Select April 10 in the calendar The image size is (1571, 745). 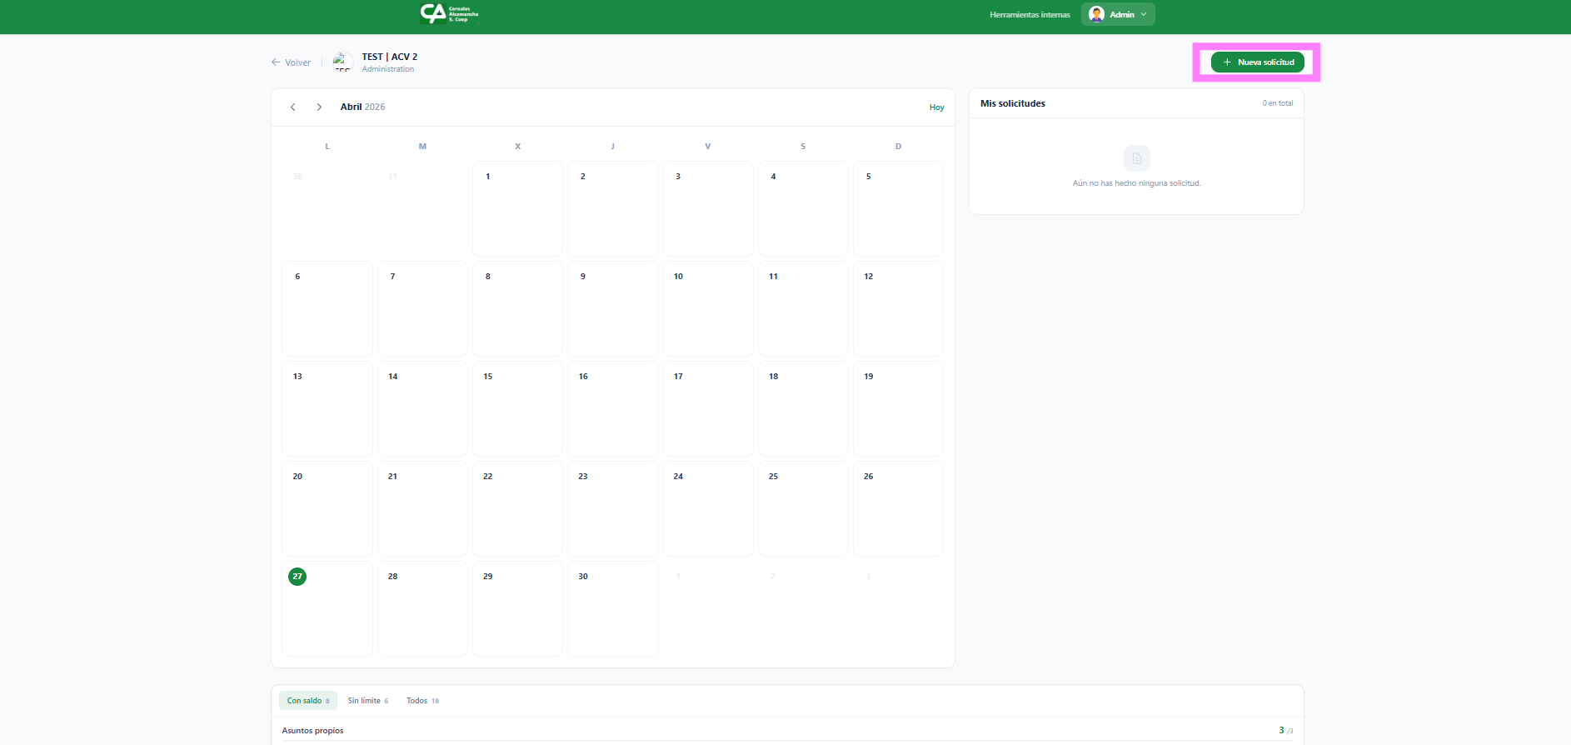click(707, 308)
